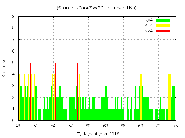Click the y-axis tick label 5
The image size is (185, 138).
[14, 63]
